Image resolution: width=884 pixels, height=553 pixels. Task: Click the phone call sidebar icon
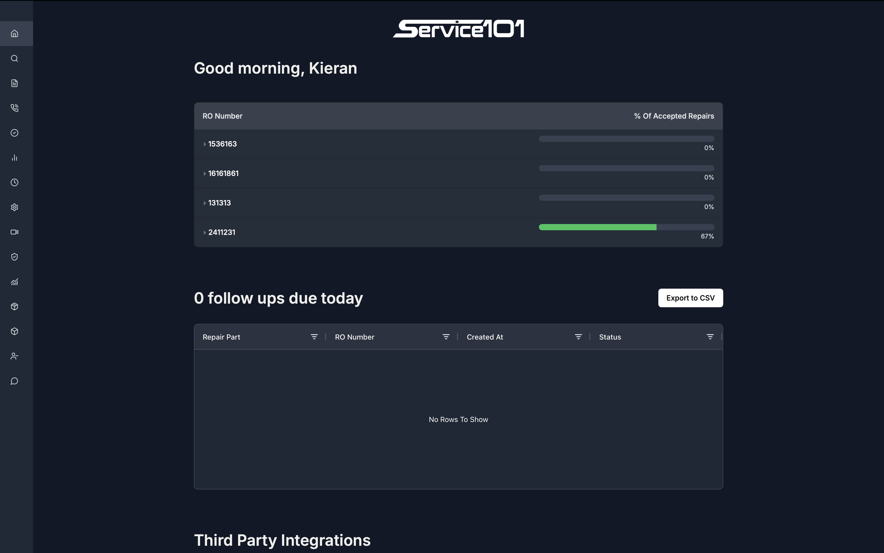pos(14,108)
